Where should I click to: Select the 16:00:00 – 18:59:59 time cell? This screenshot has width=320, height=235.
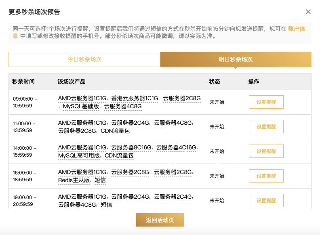point(25,176)
